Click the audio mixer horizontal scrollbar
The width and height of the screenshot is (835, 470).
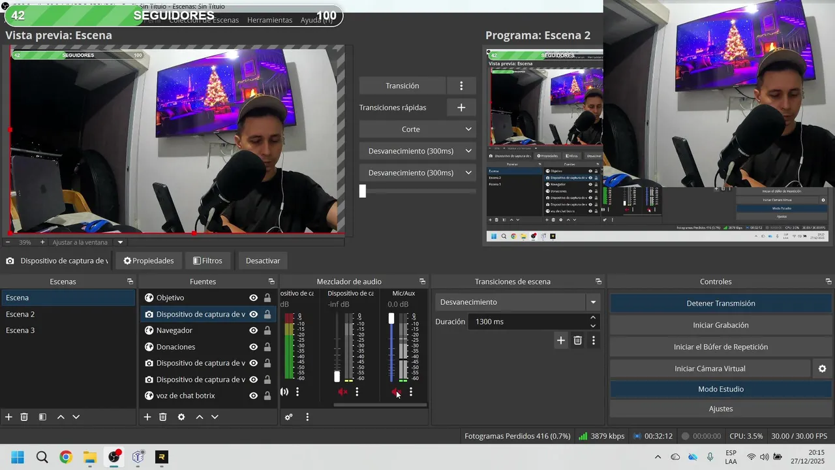click(x=380, y=405)
